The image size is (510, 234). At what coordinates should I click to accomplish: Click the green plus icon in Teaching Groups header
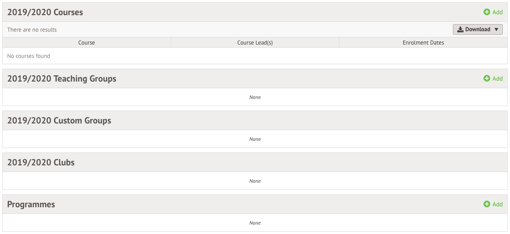(487, 78)
